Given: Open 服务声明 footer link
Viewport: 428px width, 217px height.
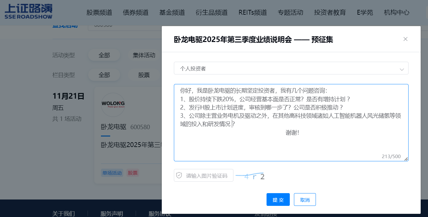Looking at the screenshot, I should (111, 213).
